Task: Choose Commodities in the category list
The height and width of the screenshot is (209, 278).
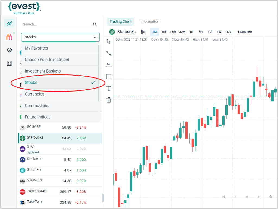Action: (37, 106)
